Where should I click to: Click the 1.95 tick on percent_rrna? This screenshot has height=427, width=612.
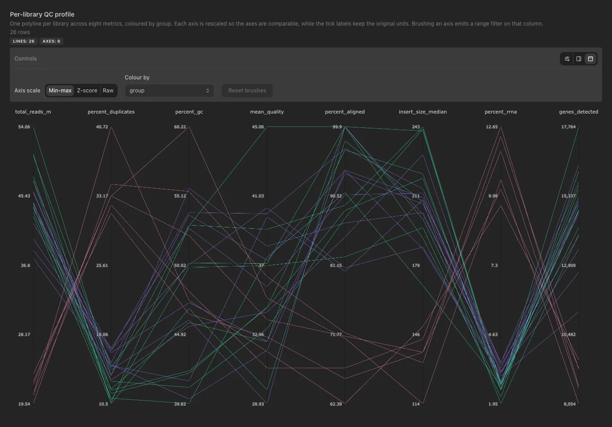click(x=493, y=404)
